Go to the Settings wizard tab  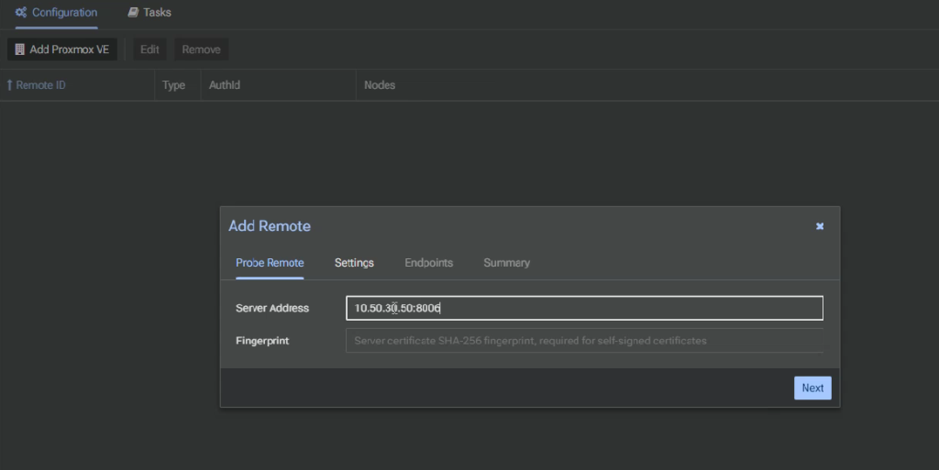[354, 263]
